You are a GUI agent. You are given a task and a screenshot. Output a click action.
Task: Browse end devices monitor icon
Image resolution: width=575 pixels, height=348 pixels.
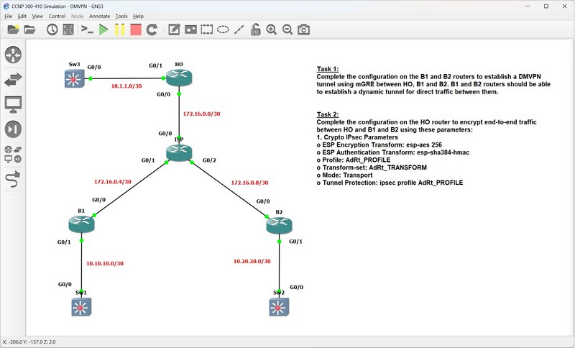tap(13, 104)
